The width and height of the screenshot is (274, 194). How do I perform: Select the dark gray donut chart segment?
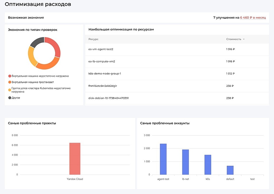36,42
